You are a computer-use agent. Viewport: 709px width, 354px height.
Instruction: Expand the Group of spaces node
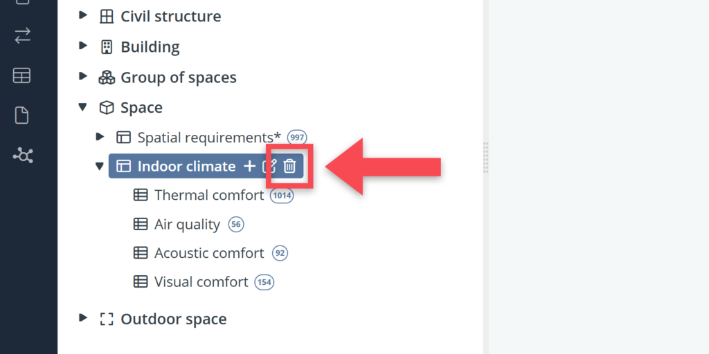[x=83, y=77]
